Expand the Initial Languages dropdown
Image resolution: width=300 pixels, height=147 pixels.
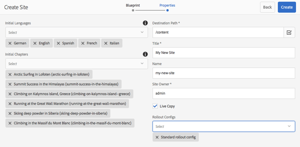(76, 32)
